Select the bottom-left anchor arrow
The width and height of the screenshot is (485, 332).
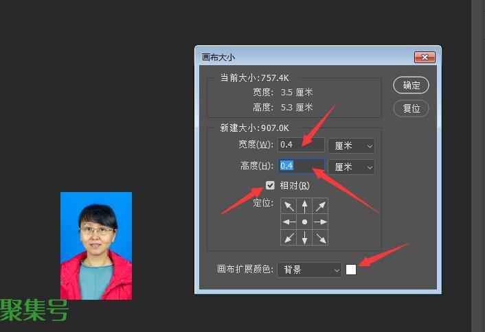click(289, 237)
